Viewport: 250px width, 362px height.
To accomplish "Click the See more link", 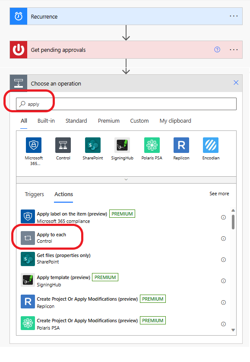I will pos(219,194).
